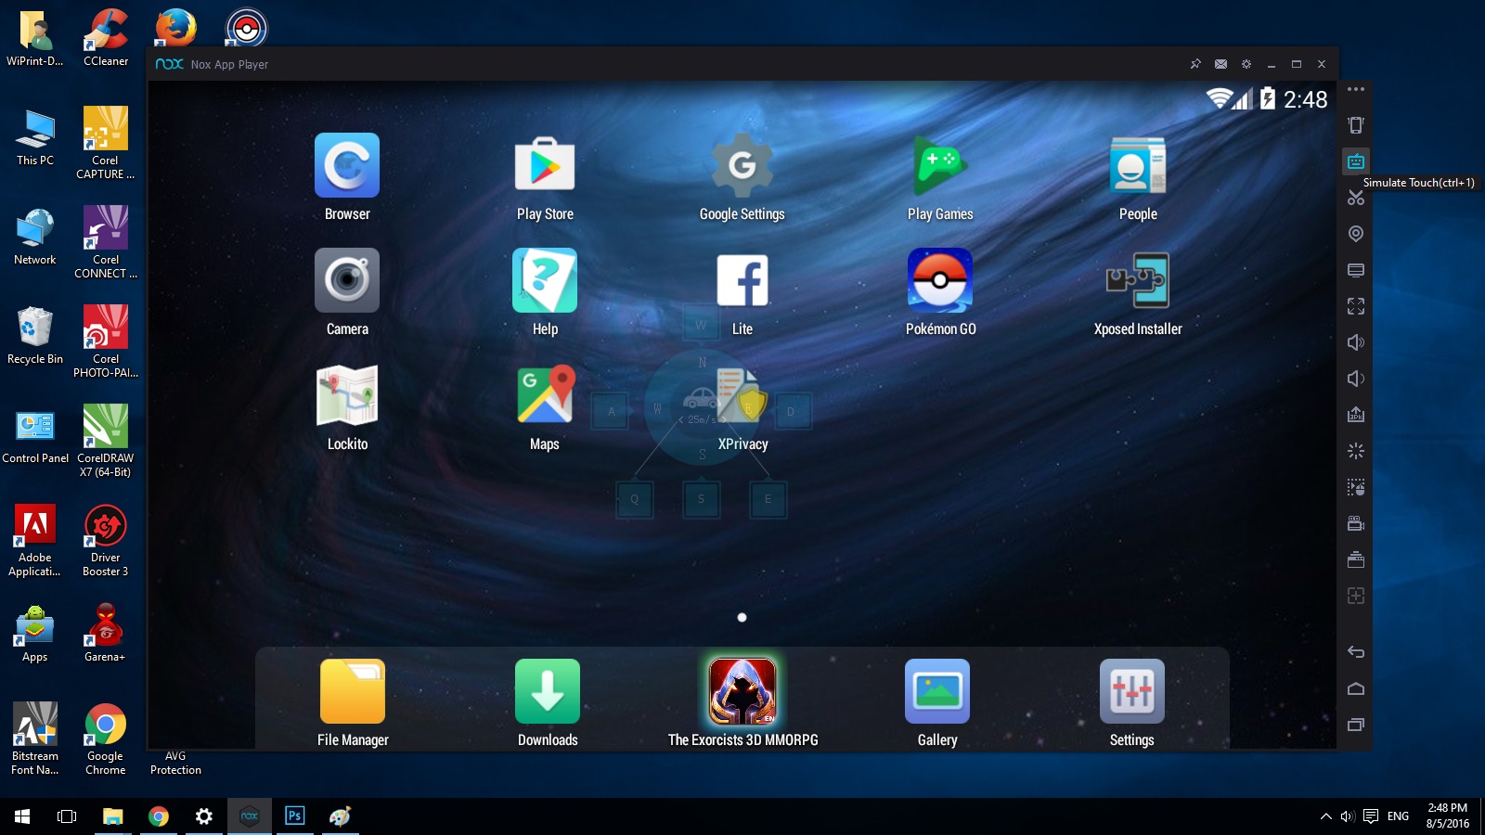The width and height of the screenshot is (1485, 835).
Task: Launch the Maps app
Action: (x=545, y=395)
